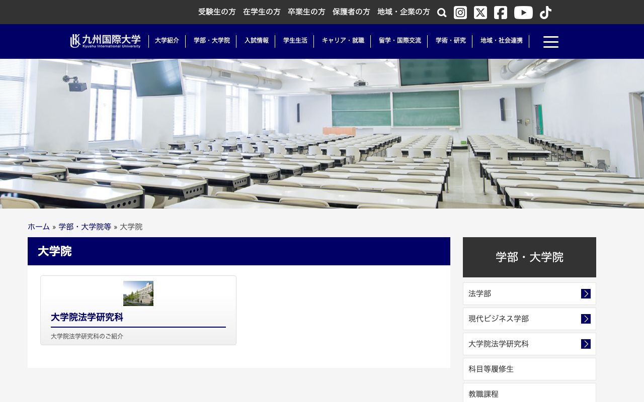This screenshot has width=644, height=402.
Task: Open the hamburger navigation menu
Action: pyautogui.click(x=551, y=42)
